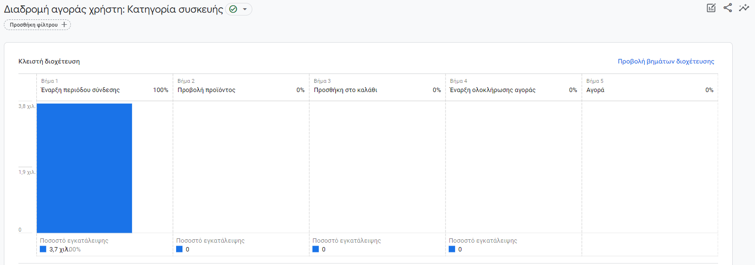
Task: Click the blue funnel bar for step 1
Action: [84, 168]
